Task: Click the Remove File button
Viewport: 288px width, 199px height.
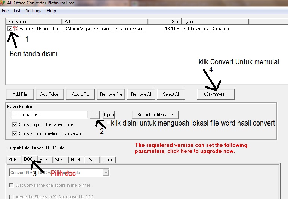Action: tap(111, 94)
